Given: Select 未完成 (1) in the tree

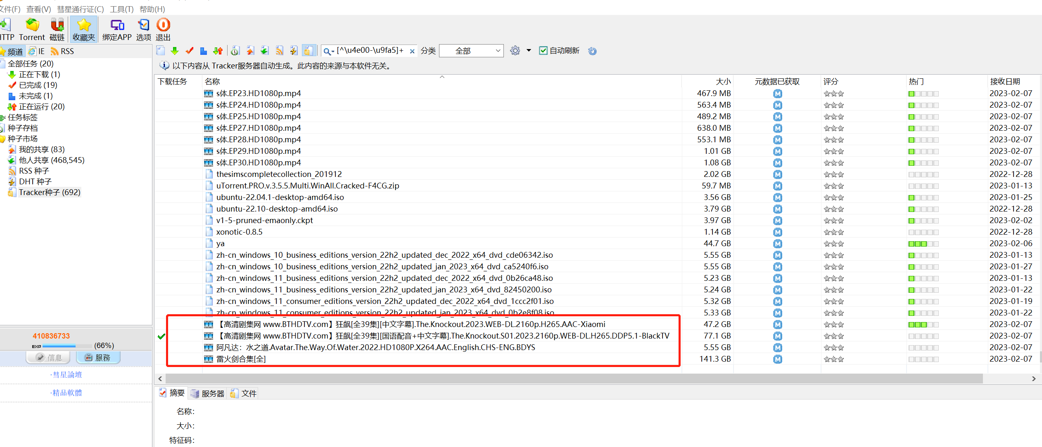Looking at the screenshot, I should 36,96.
